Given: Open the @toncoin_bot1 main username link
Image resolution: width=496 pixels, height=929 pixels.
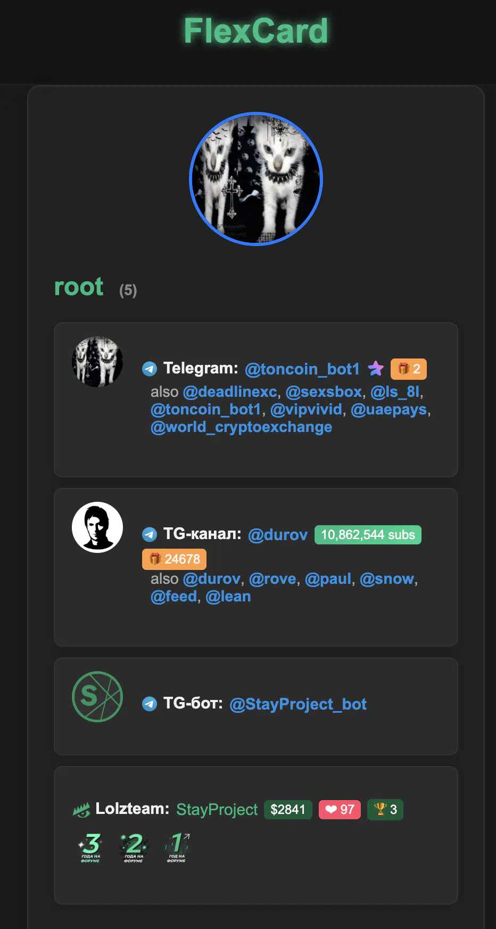Looking at the screenshot, I should point(302,369).
